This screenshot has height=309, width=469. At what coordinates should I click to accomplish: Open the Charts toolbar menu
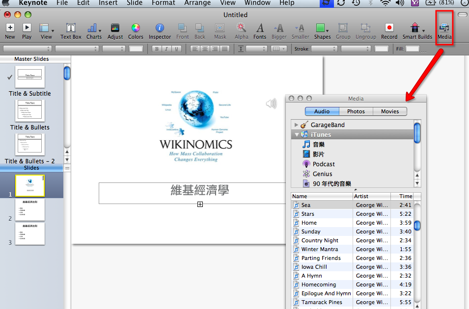pos(94,31)
